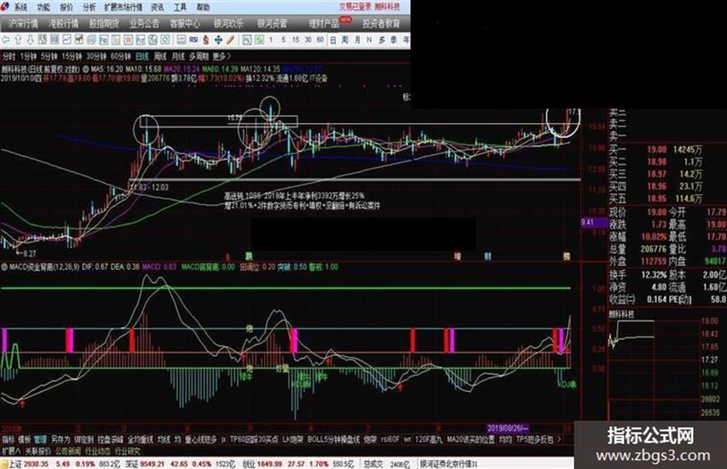
Task: Go to 沪深行情 navigation tab
Action: tap(23, 23)
